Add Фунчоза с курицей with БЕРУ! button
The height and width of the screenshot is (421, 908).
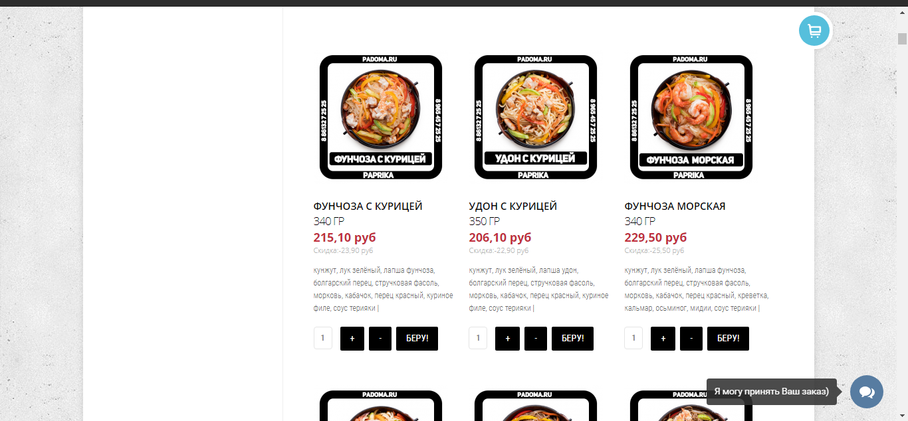[417, 339]
